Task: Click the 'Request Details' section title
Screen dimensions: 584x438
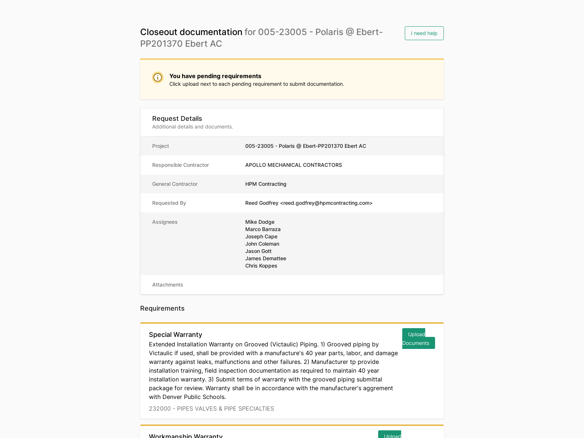Action: 177,119
